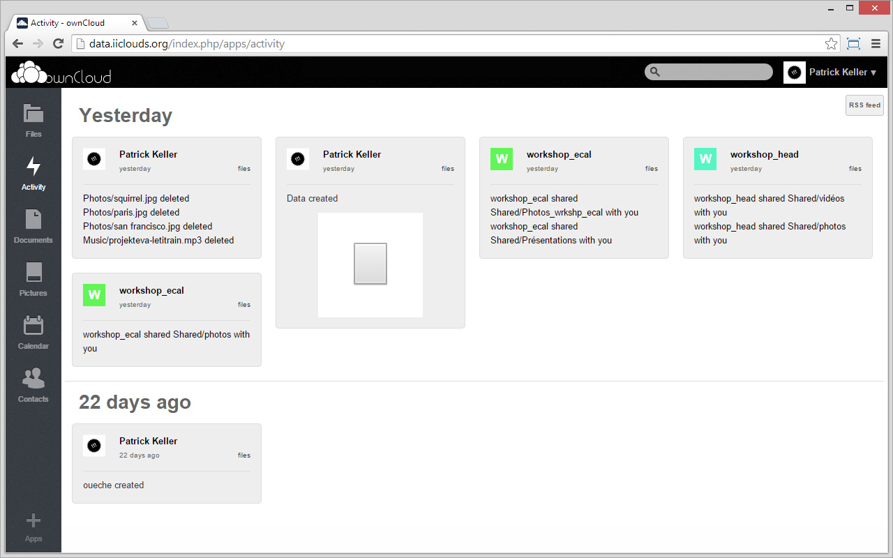Click the screen cast icon beside star
The image size is (893, 558).
tap(853, 44)
